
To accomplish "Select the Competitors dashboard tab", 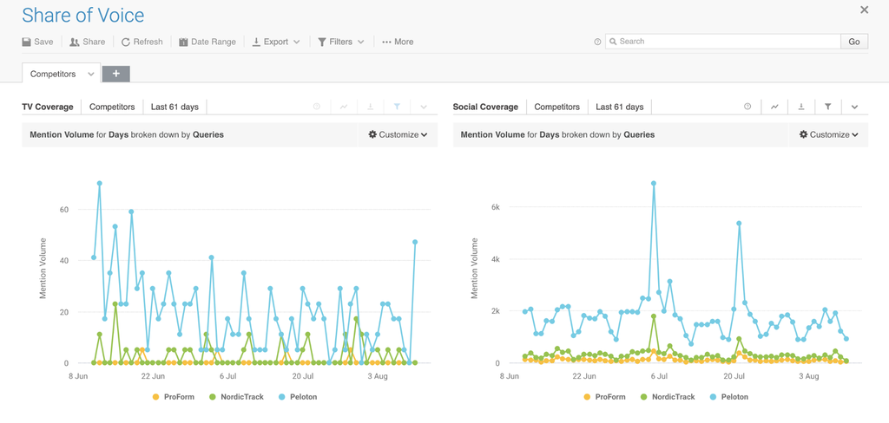I will click(53, 75).
